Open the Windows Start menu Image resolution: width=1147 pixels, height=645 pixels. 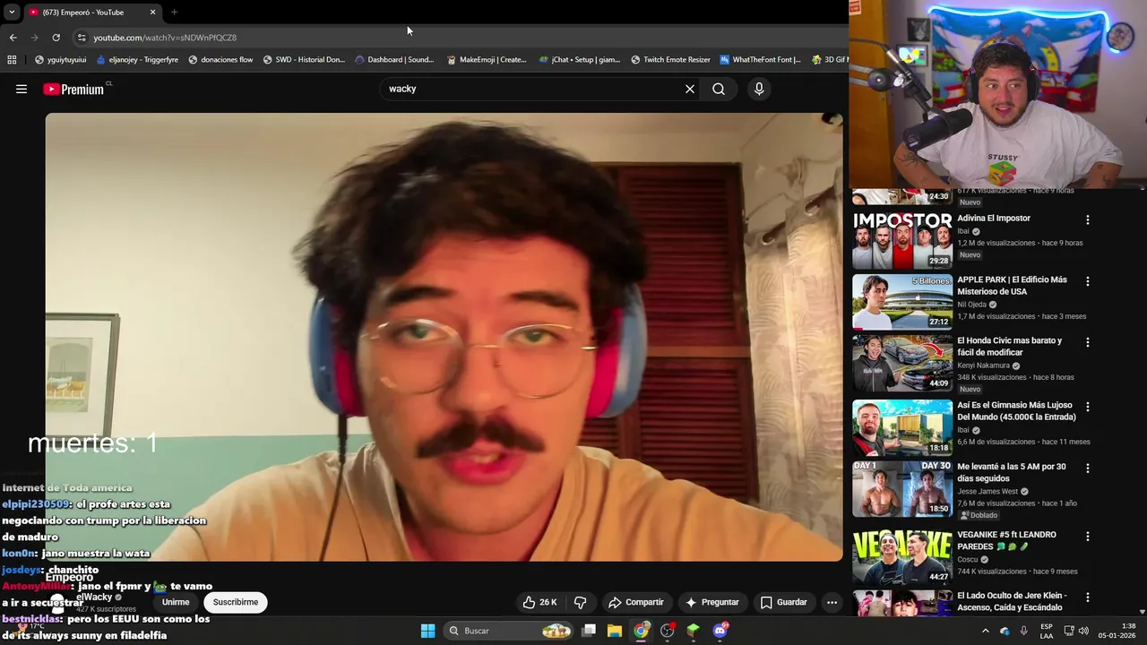(x=427, y=631)
